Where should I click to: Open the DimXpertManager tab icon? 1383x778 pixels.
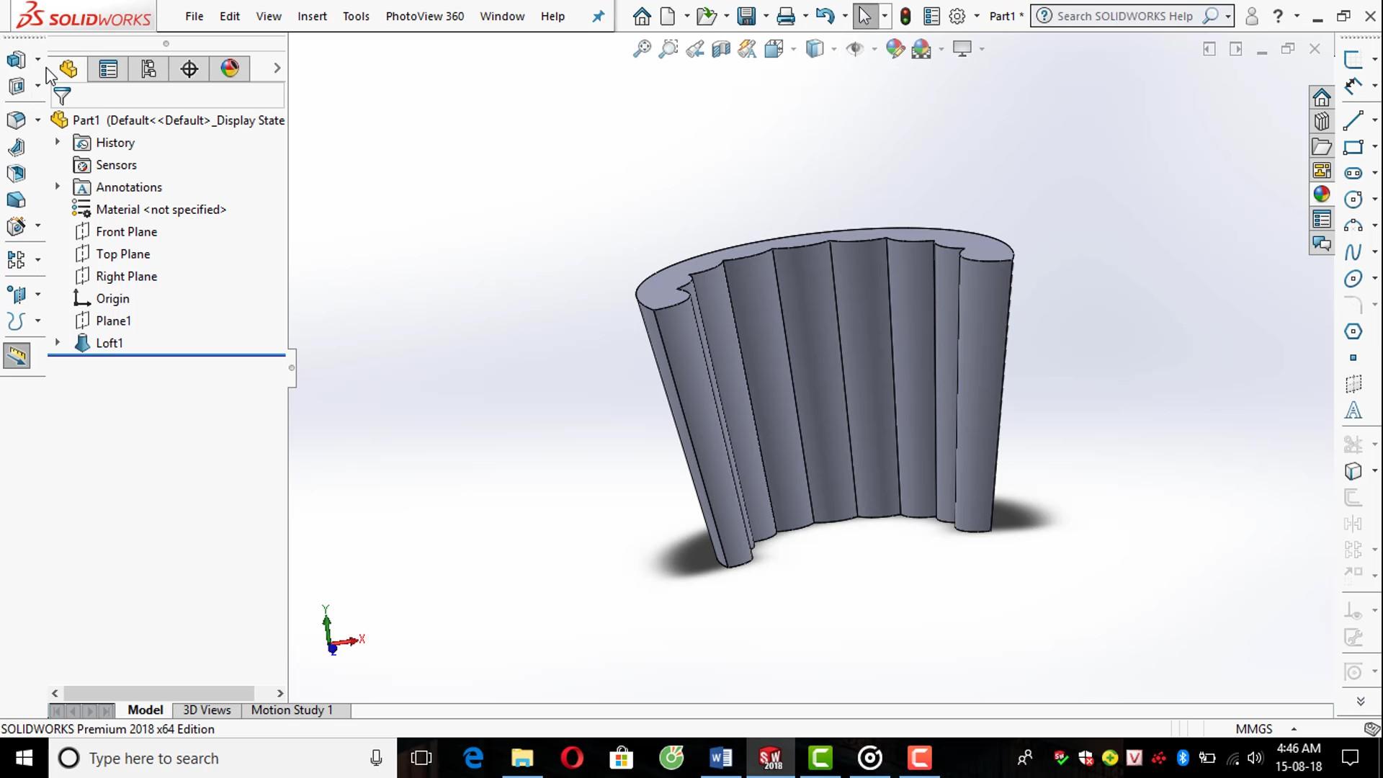click(x=189, y=69)
